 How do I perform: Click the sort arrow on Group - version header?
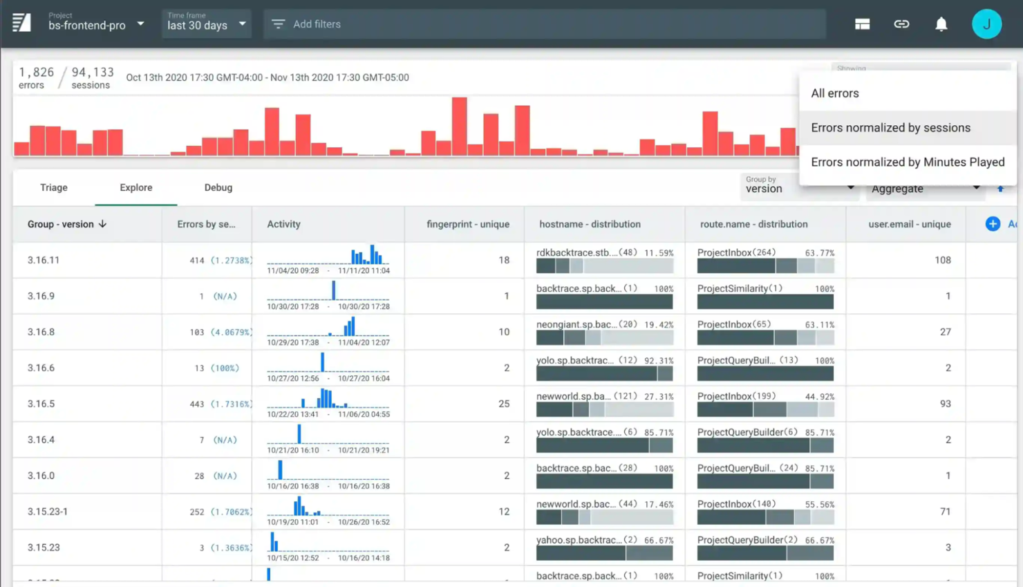pyautogui.click(x=102, y=223)
